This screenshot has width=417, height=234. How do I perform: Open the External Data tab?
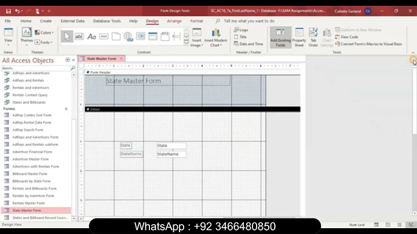72,21
